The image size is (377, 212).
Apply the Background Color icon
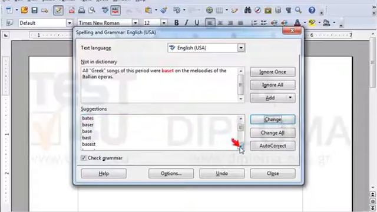[326, 23]
